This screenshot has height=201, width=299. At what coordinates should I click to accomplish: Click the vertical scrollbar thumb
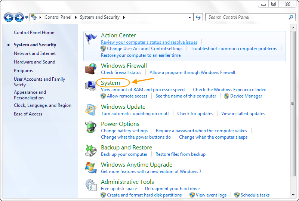(293, 103)
